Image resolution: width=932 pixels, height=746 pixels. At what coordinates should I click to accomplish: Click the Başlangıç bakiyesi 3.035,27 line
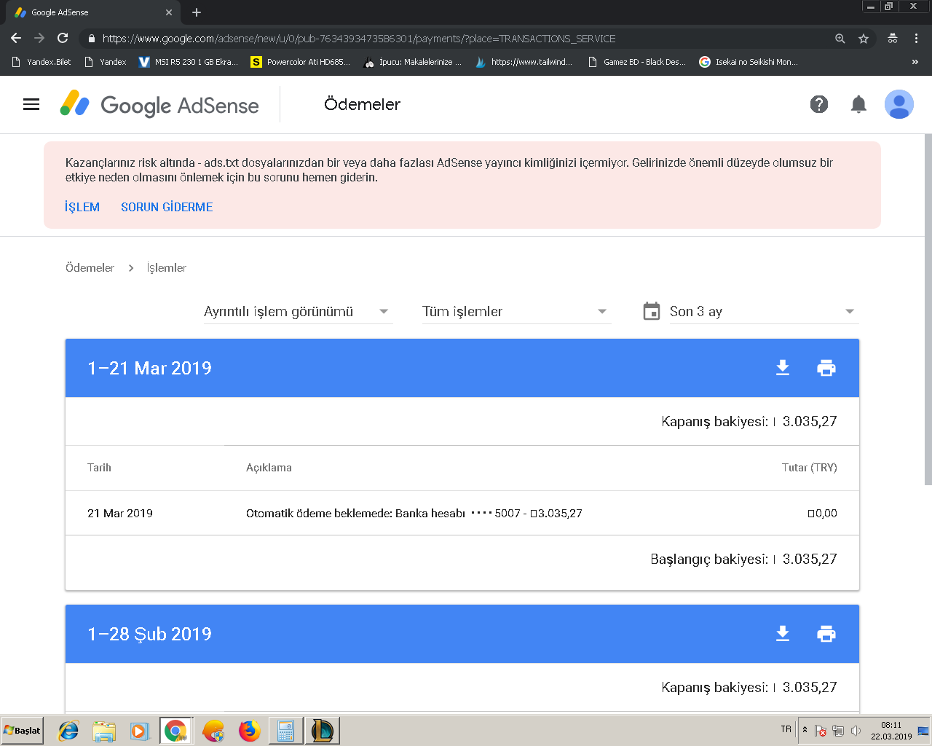pyautogui.click(x=743, y=559)
